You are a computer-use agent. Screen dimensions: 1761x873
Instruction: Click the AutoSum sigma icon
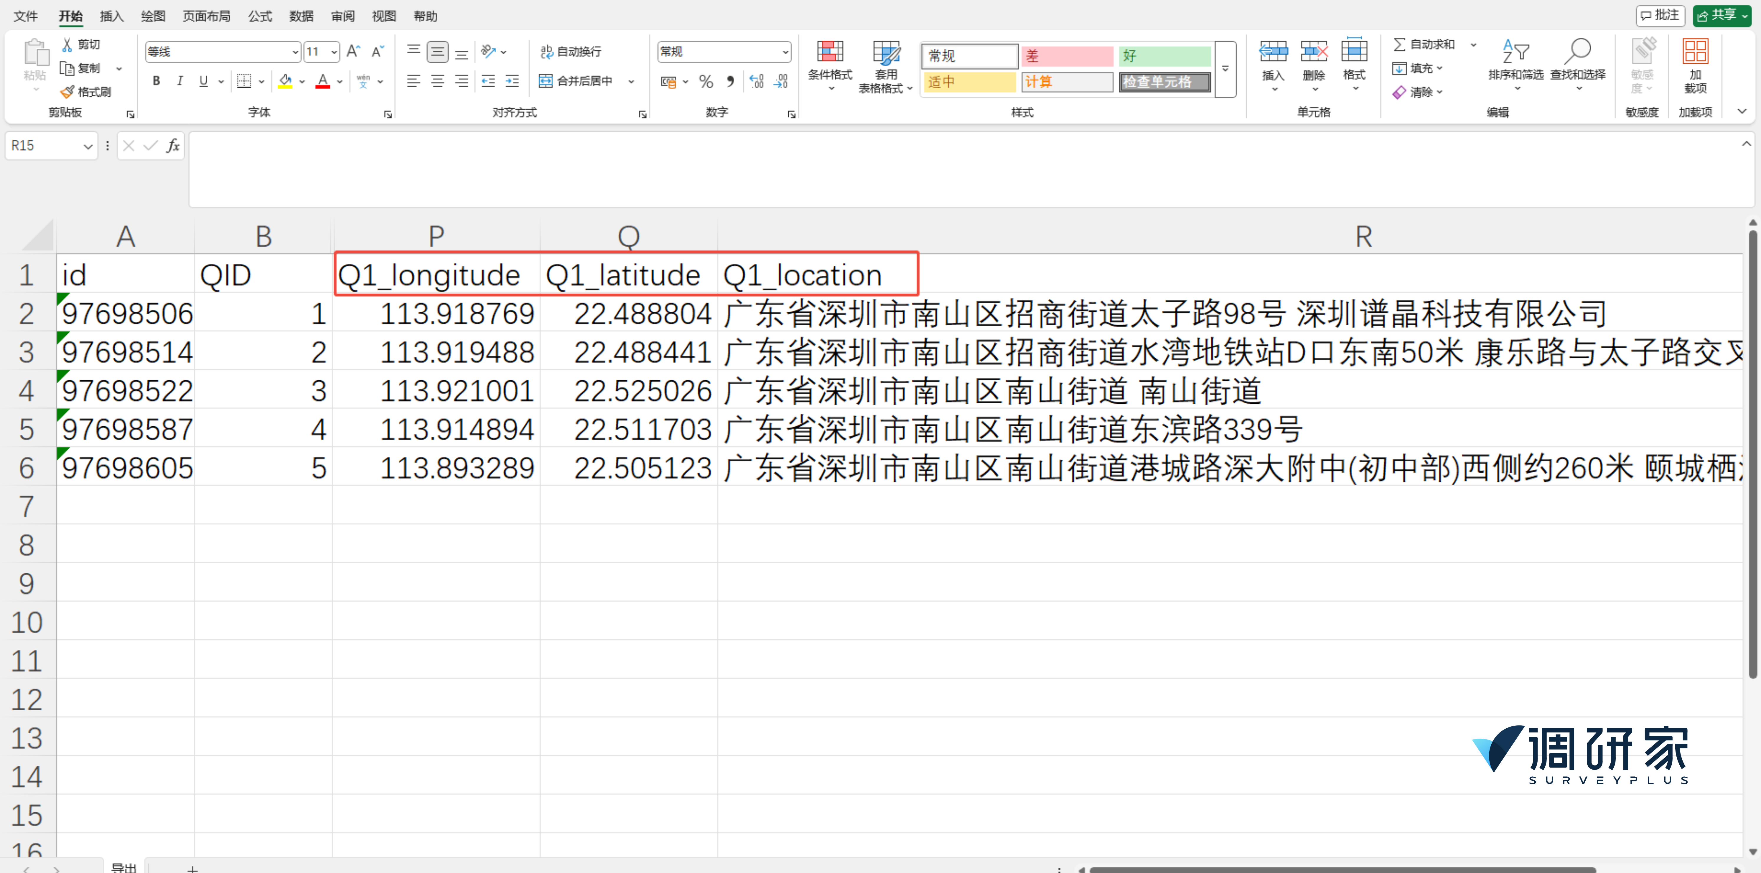pos(1399,44)
